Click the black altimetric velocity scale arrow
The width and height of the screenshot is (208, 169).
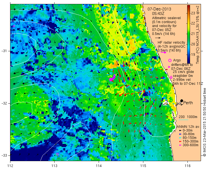(158, 38)
